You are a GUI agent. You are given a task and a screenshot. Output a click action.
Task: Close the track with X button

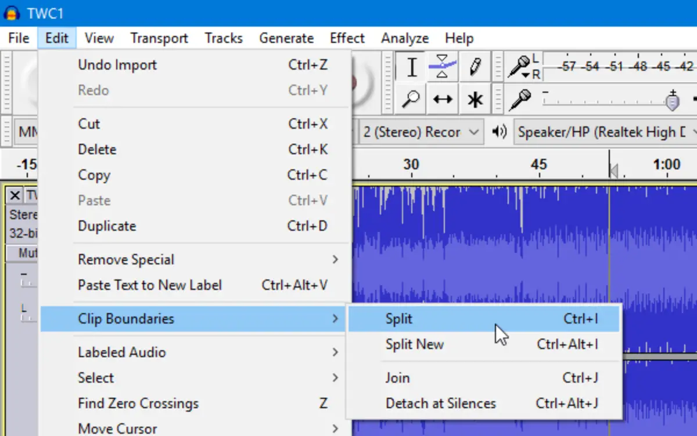(x=15, y=195)
